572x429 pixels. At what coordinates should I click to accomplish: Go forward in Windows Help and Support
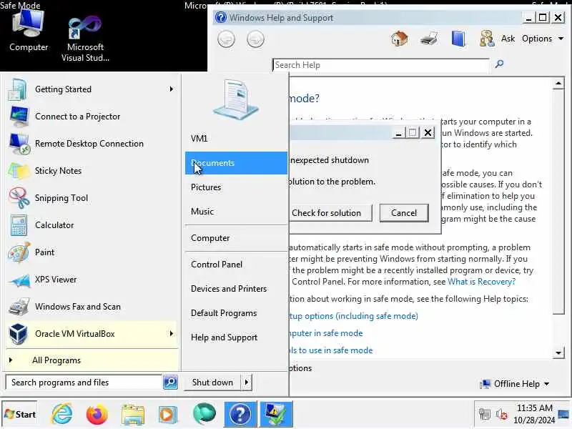pyautogui.click(x=255, y=39)
